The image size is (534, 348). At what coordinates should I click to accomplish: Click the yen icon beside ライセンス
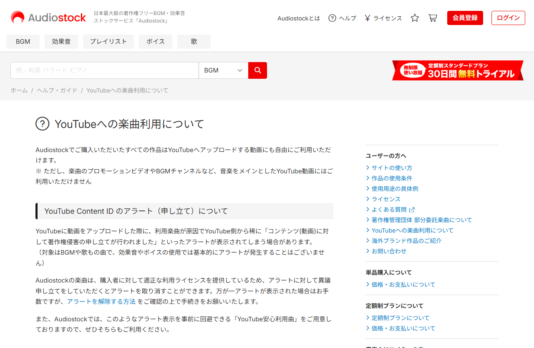coord(367,18)
